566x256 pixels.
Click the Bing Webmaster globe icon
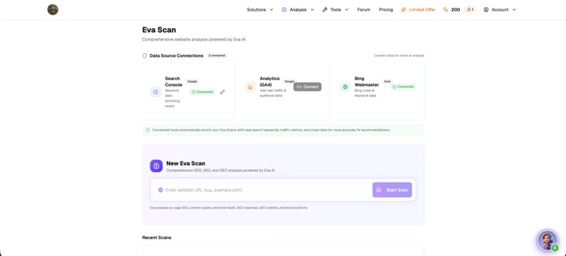pos(345,87)
